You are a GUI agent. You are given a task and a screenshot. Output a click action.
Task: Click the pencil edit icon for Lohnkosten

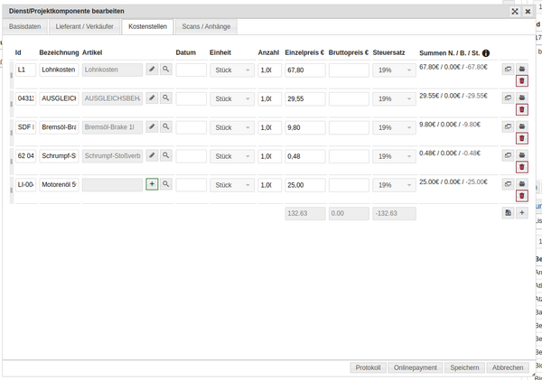tap(152, 70)
